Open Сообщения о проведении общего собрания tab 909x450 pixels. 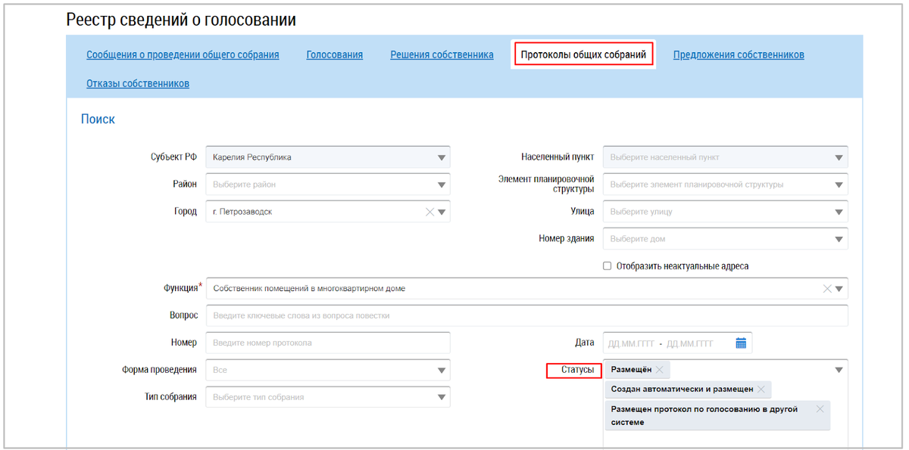pyautogui.click(x=183, y=55)
